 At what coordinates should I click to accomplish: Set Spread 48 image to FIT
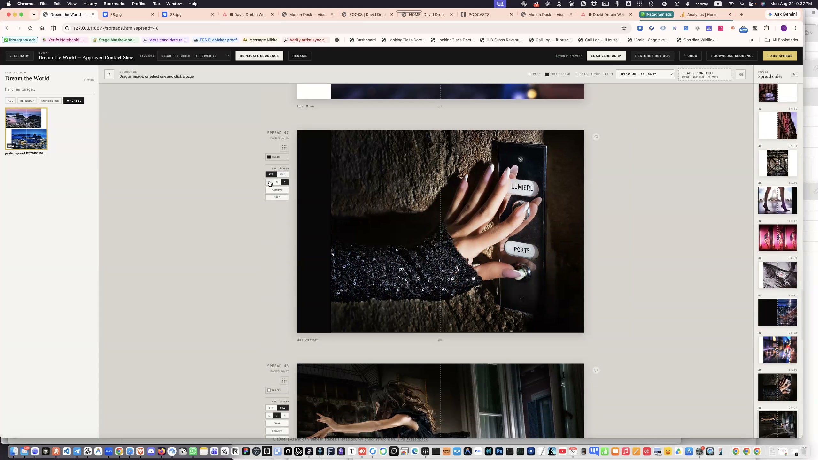(x=271, y=408)
